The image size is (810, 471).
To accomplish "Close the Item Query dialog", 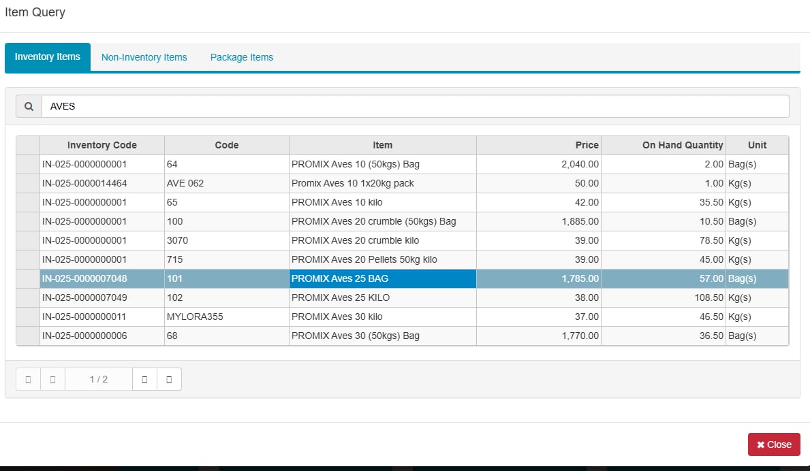I will pyautogui.click(x=773, y=444).
